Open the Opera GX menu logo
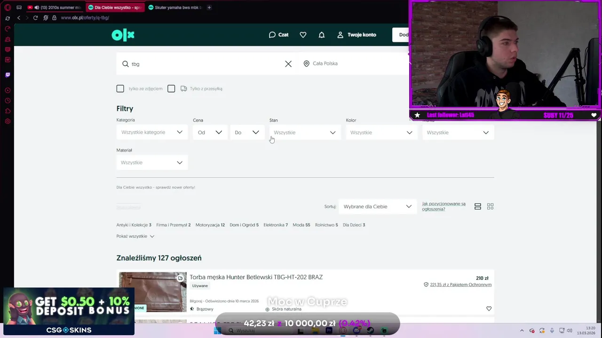This screenshot has width=602, height=338. point(8,8)
